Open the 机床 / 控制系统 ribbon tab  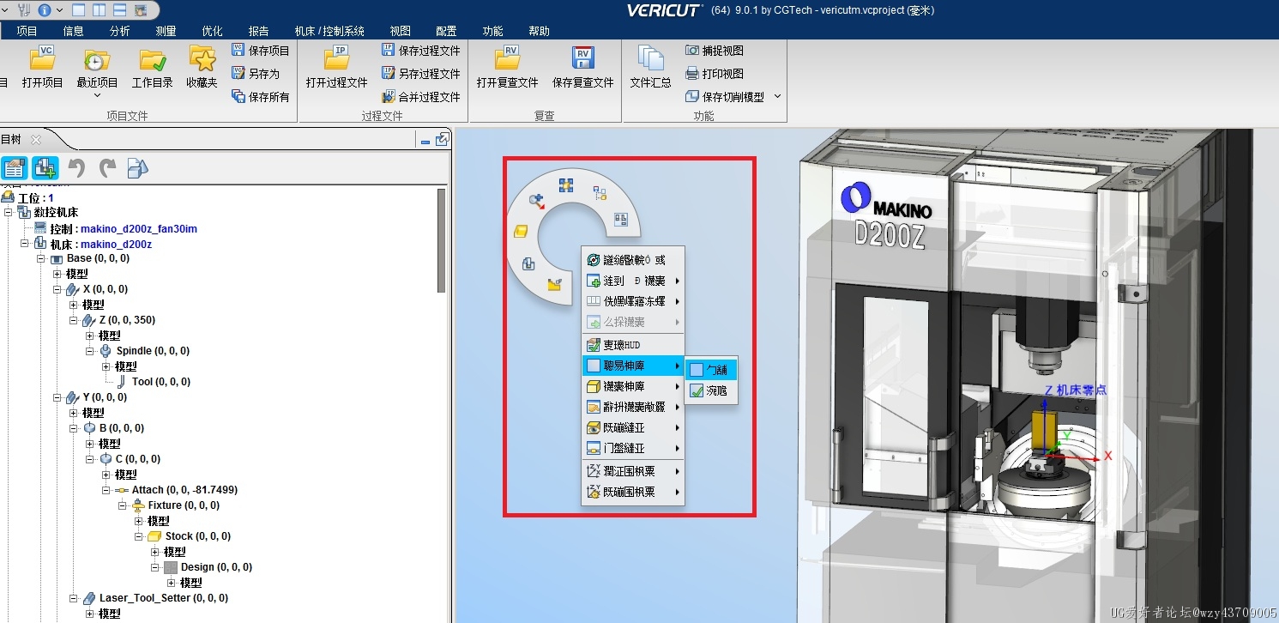(329, 31)
